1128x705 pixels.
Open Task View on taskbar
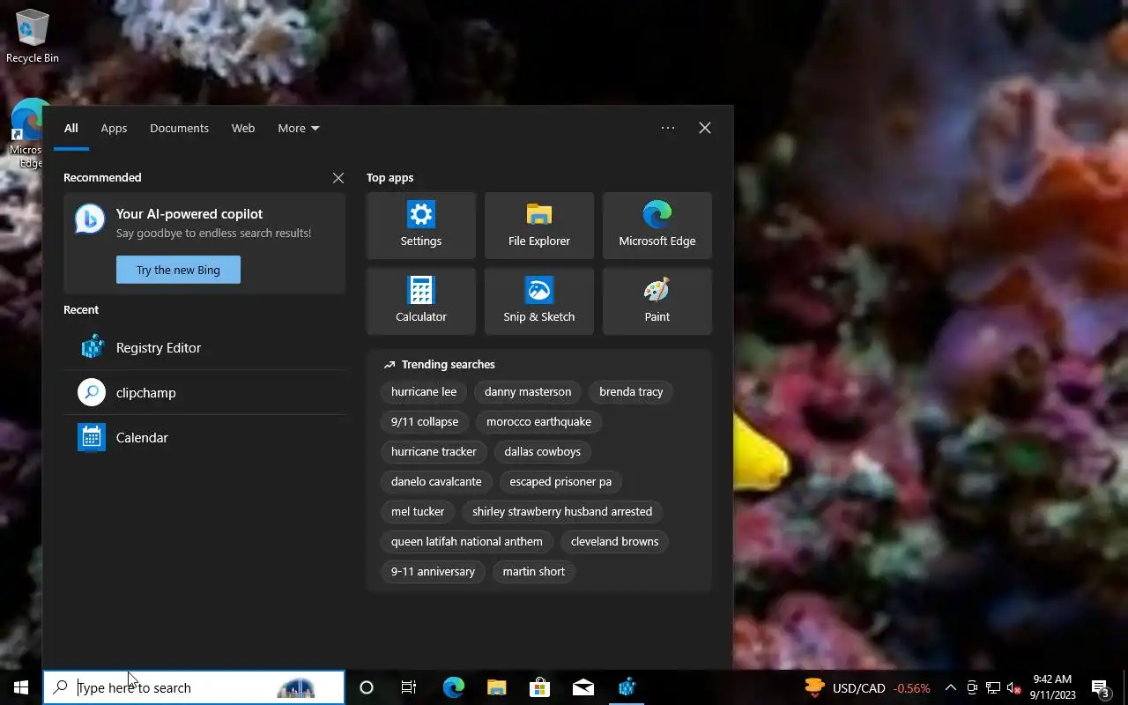tap(409, 687)
